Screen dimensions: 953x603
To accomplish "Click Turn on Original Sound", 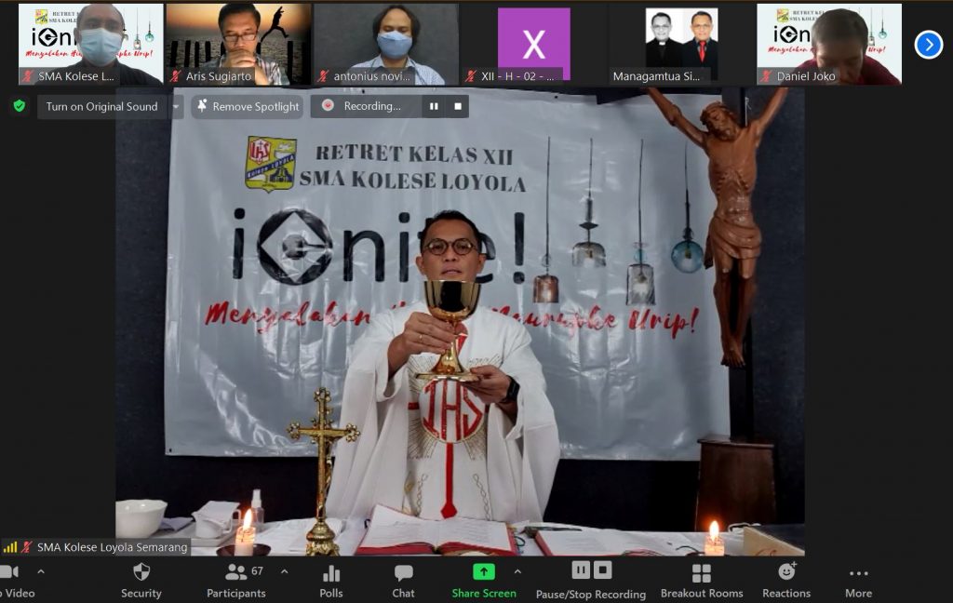I will tap(101, 106).
